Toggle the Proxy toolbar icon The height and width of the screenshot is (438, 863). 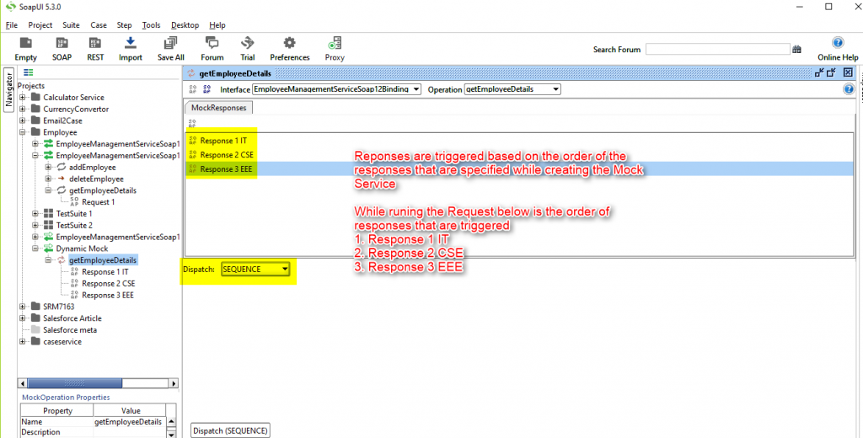[335, 44]
